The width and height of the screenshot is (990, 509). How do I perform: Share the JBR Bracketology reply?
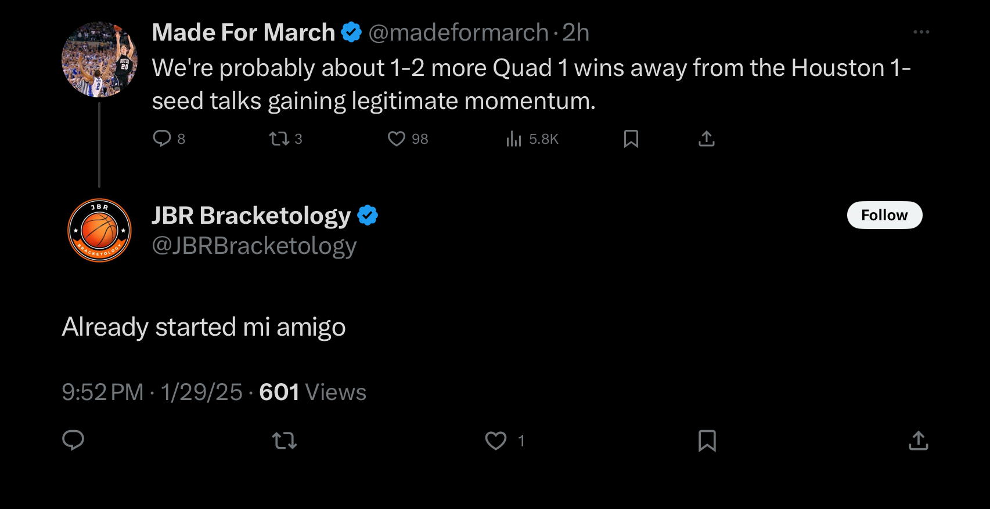[x=918, y=441]
